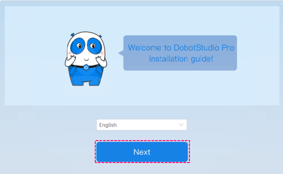Open the English language dropdown

141,125
